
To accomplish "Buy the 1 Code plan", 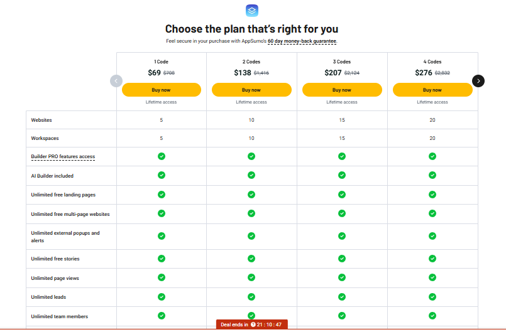I will pos(162,90).
